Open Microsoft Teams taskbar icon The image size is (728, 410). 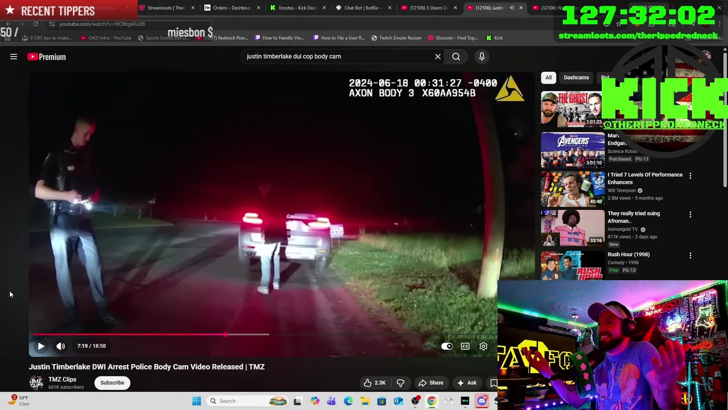coord(332,401)
